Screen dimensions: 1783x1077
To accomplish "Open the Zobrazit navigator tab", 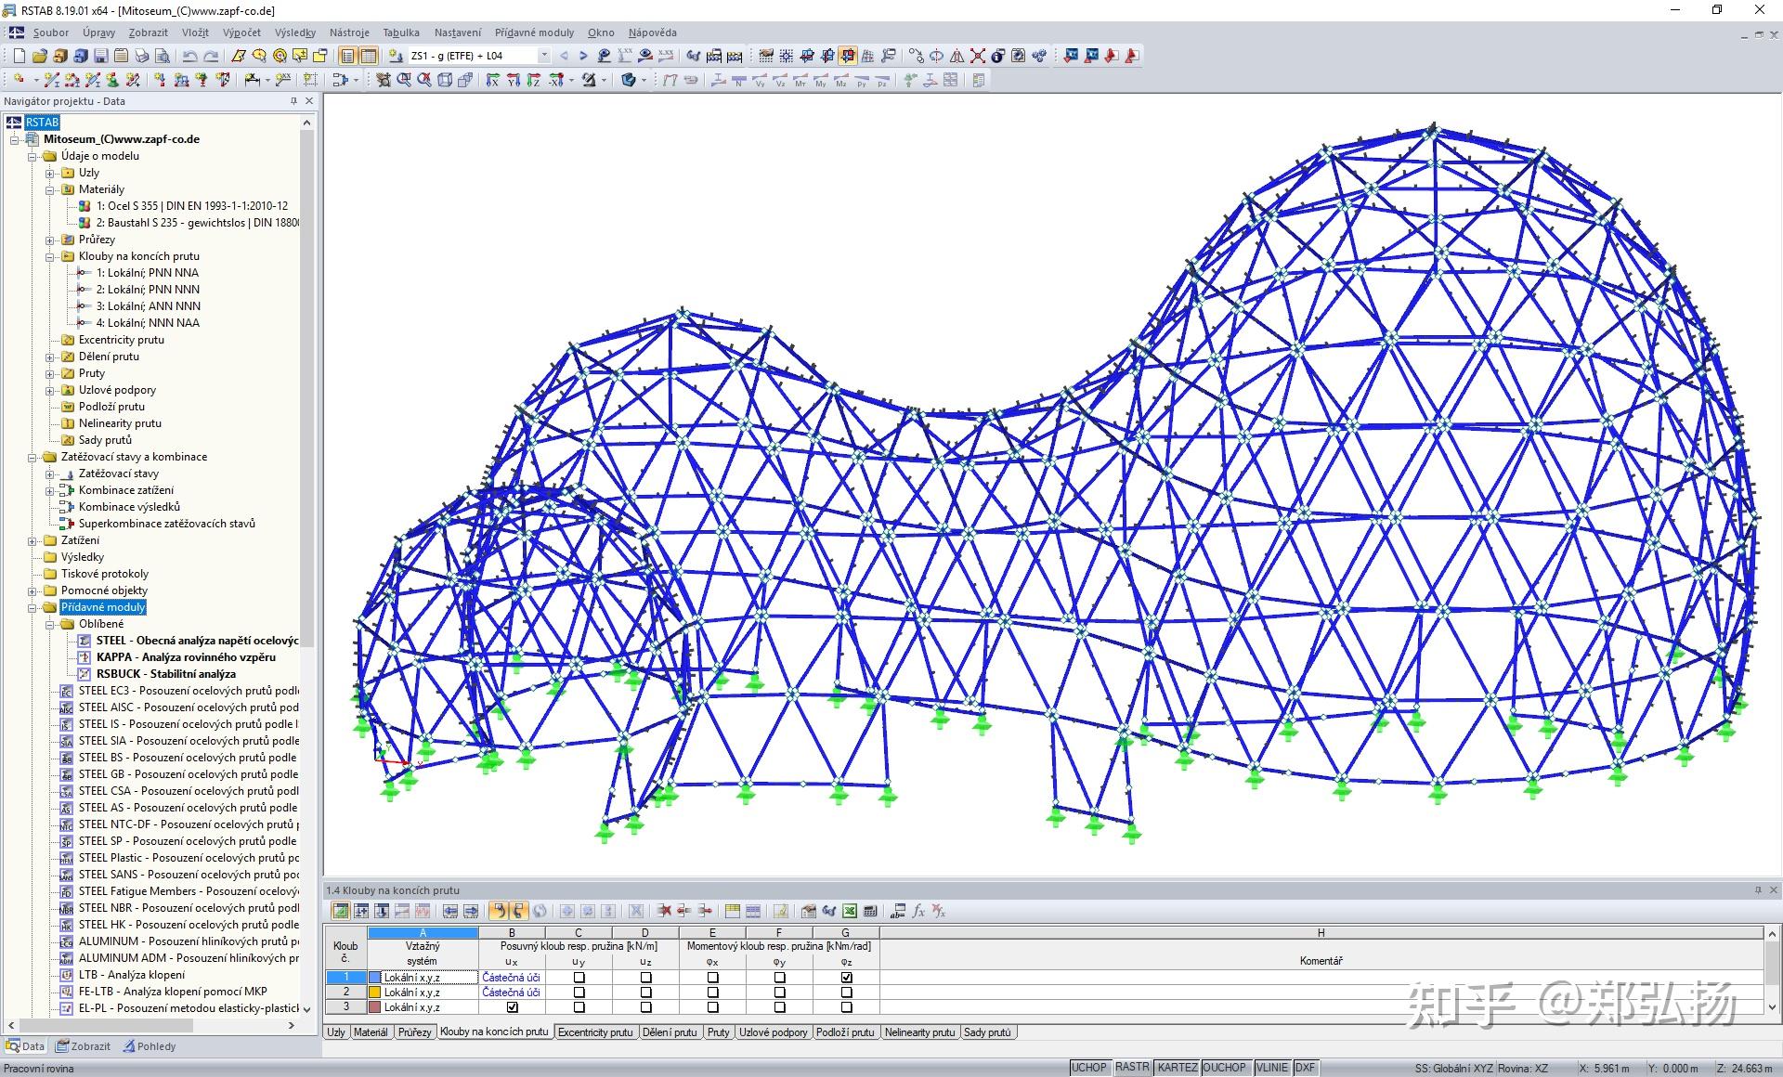I will click(x=83, y=1046).
